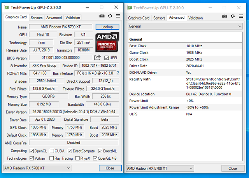Click the Memory Type GDDR6 field
Image resolution: width=249 pixels, height=178 pixels.
(48, 96)
